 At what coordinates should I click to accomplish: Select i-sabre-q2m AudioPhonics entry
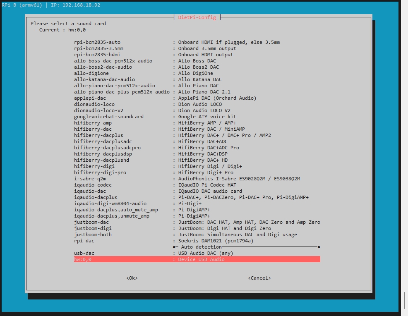point(197,179)
